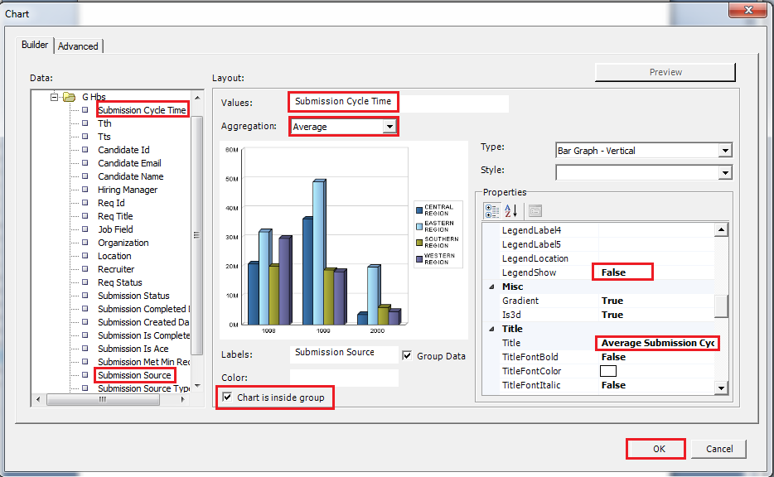Click the LegendLabel4 property row
This screenshot has height=477, width=774.
598,230
